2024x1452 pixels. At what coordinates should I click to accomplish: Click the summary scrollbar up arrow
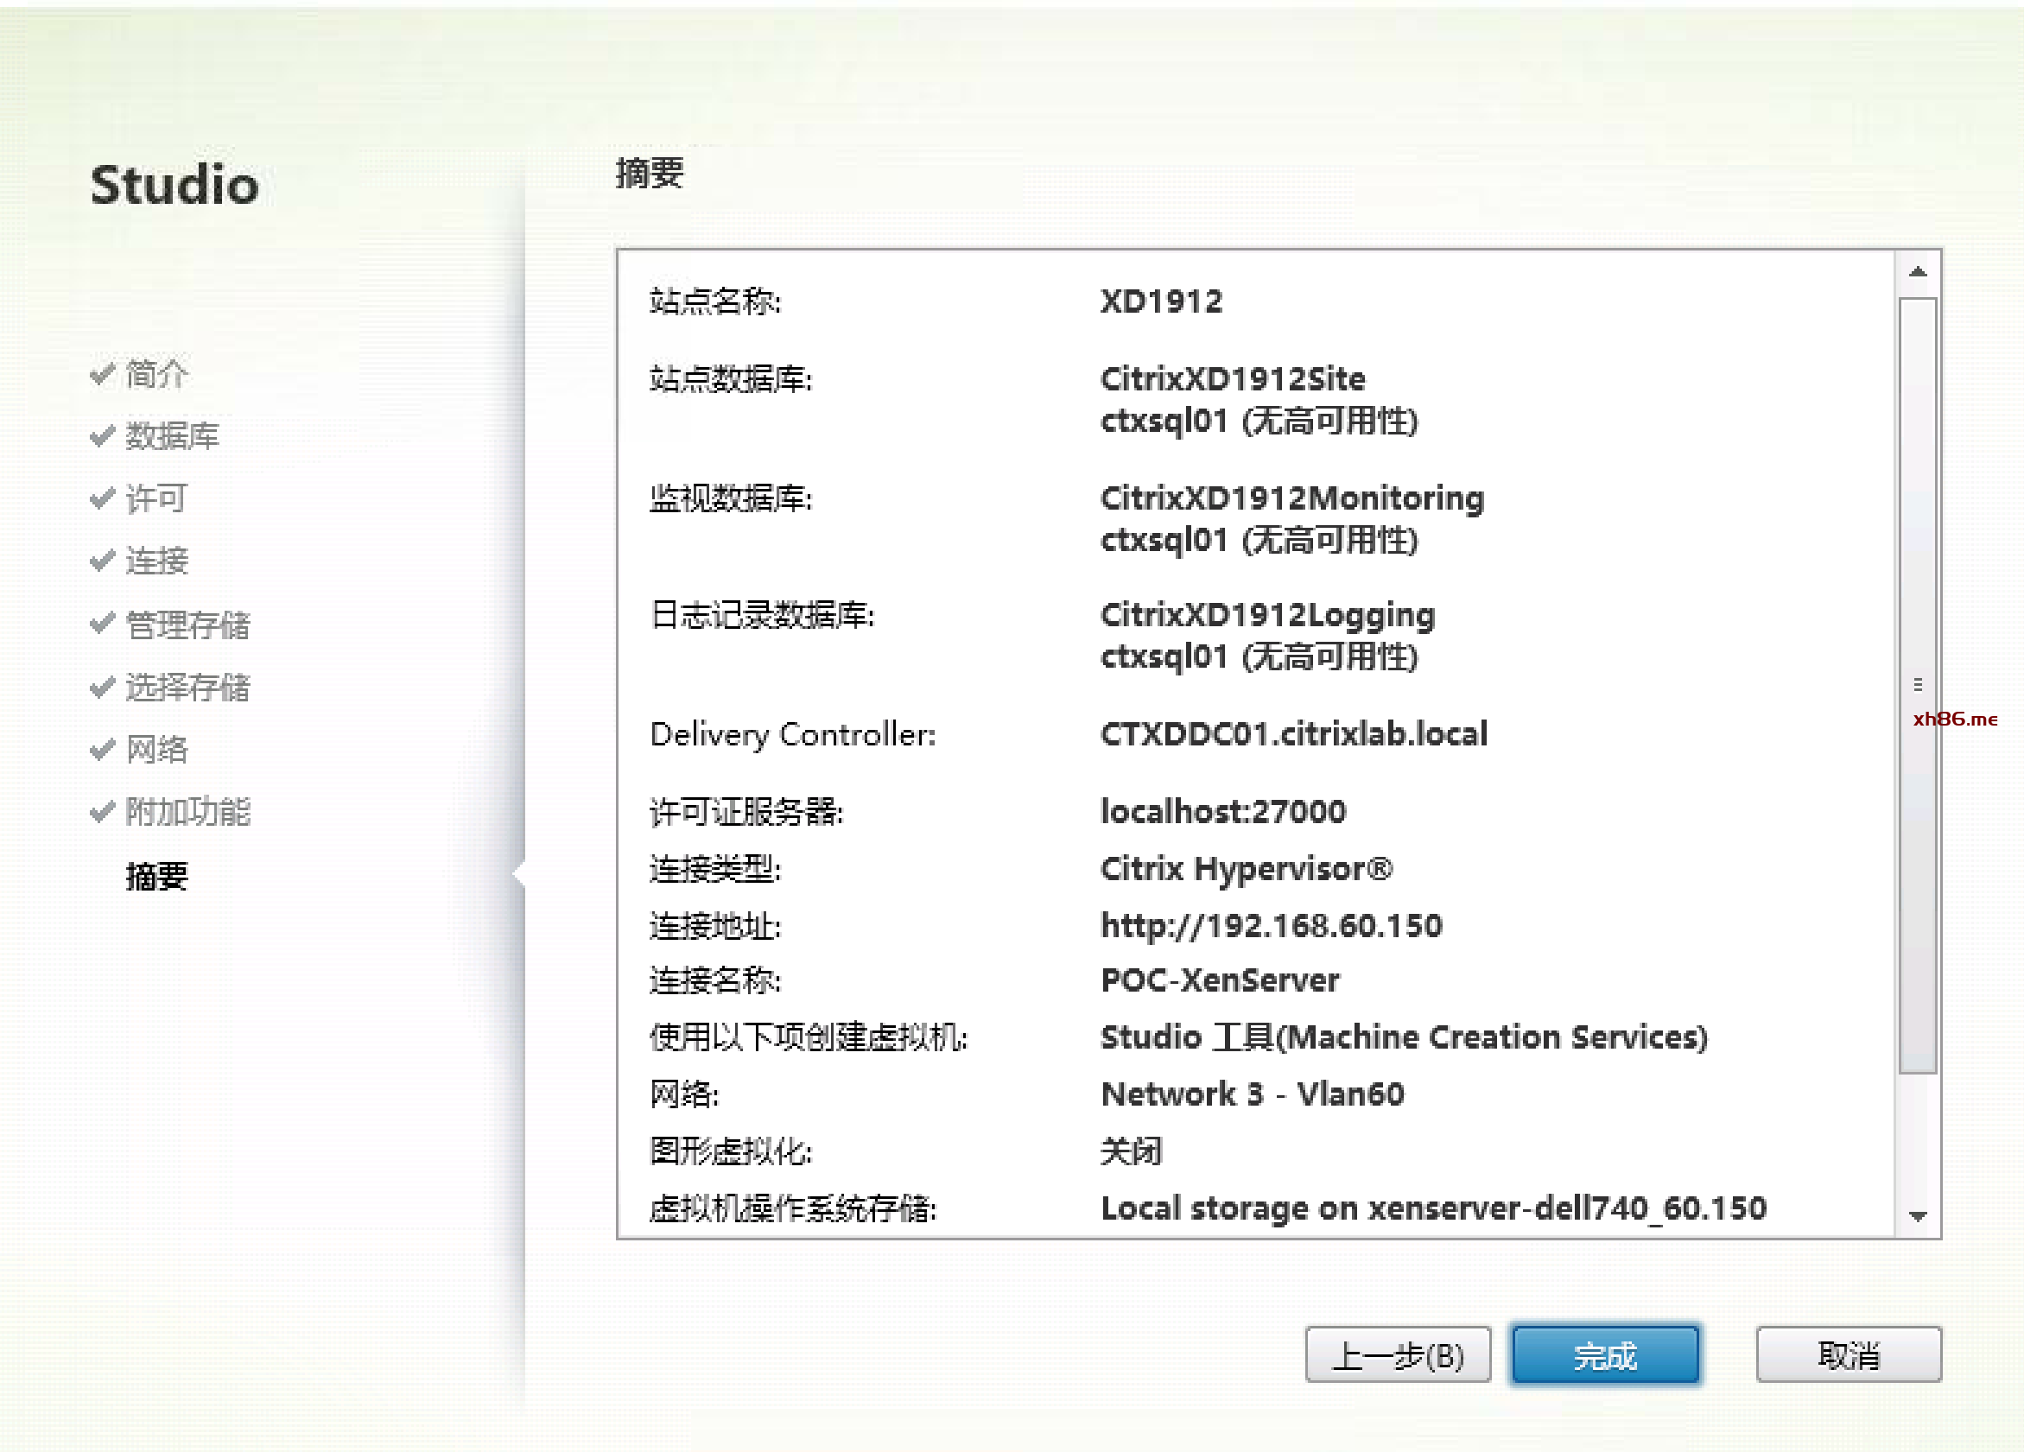coord(1917,272)
